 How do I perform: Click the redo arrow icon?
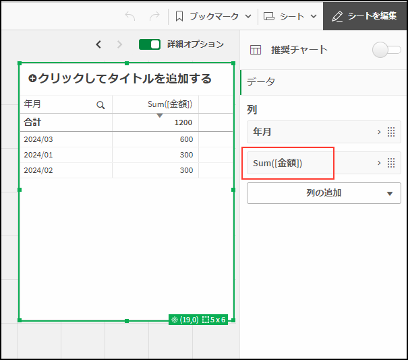click(154, 15)
